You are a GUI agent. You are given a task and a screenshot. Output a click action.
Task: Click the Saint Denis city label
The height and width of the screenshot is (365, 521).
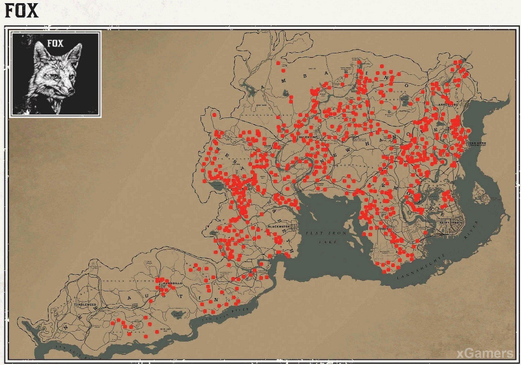point(450,222)
